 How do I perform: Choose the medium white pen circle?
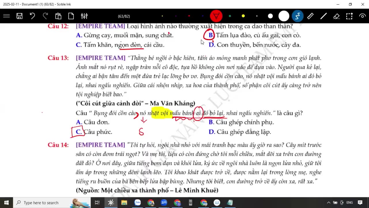[270, 16]
